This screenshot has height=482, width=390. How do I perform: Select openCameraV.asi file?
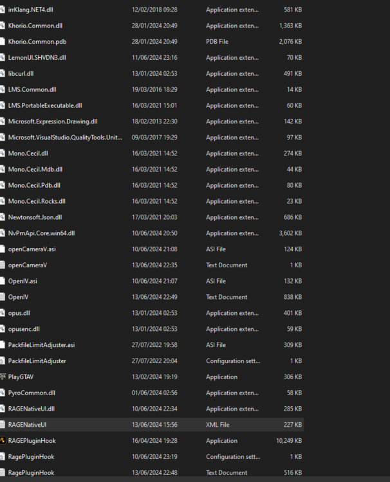32,249
